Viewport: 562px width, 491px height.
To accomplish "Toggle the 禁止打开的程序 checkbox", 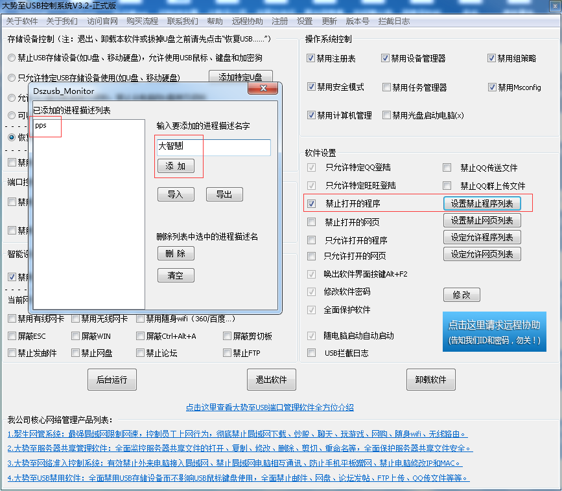I will pyautogui.click(x=312, y=203).
